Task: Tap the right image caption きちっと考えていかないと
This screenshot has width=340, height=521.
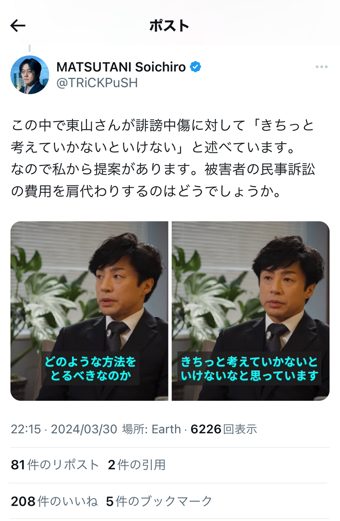Action: coord(249,361)
